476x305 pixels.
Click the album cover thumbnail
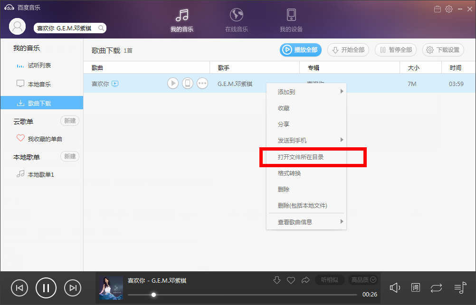(111, 288)
